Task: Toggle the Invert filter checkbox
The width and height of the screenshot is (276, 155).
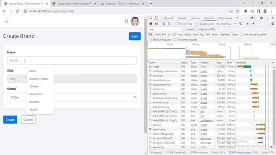Action: coord(185,29)
